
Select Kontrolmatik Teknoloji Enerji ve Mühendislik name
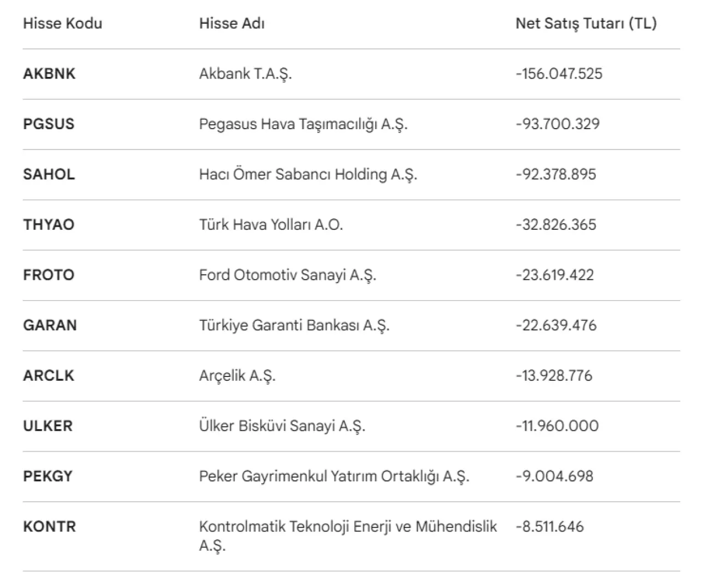coord(348,526)
